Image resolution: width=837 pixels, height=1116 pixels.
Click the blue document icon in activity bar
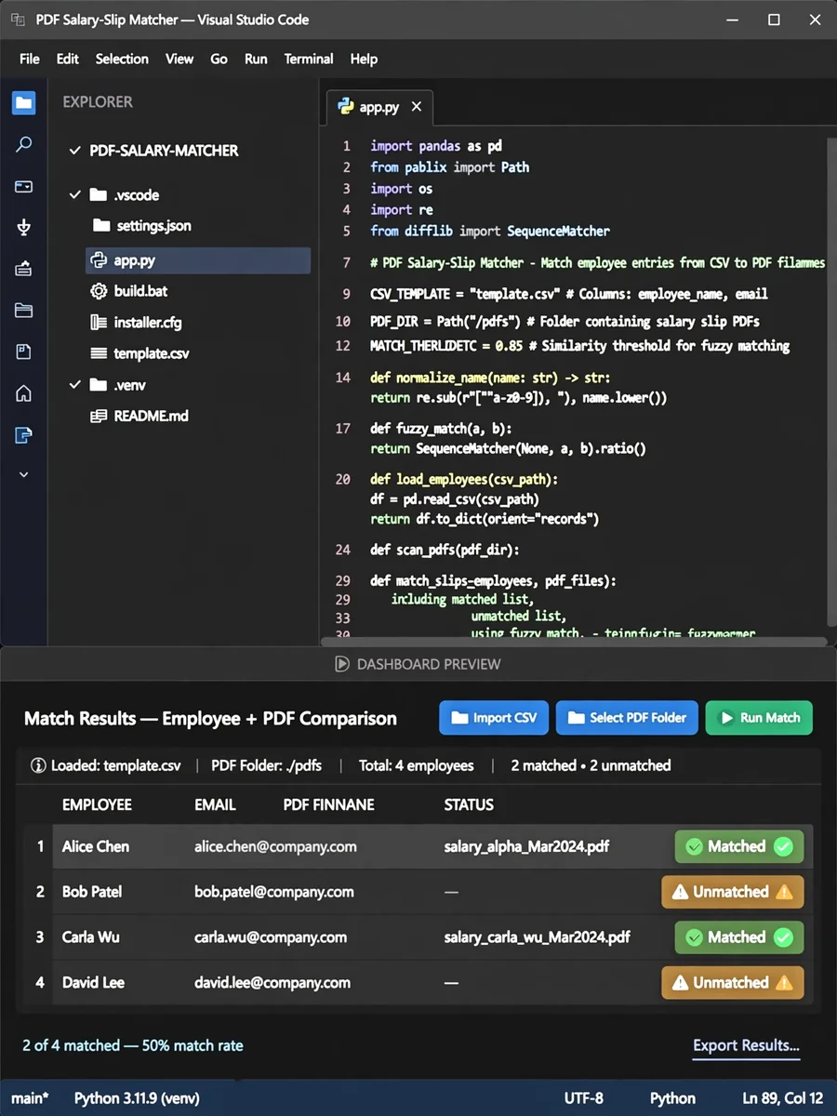(x=24, y=434)
